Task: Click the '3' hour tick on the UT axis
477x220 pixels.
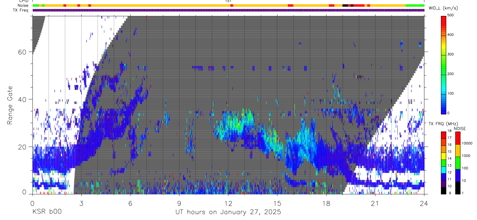Action: (x=81, y=203)
